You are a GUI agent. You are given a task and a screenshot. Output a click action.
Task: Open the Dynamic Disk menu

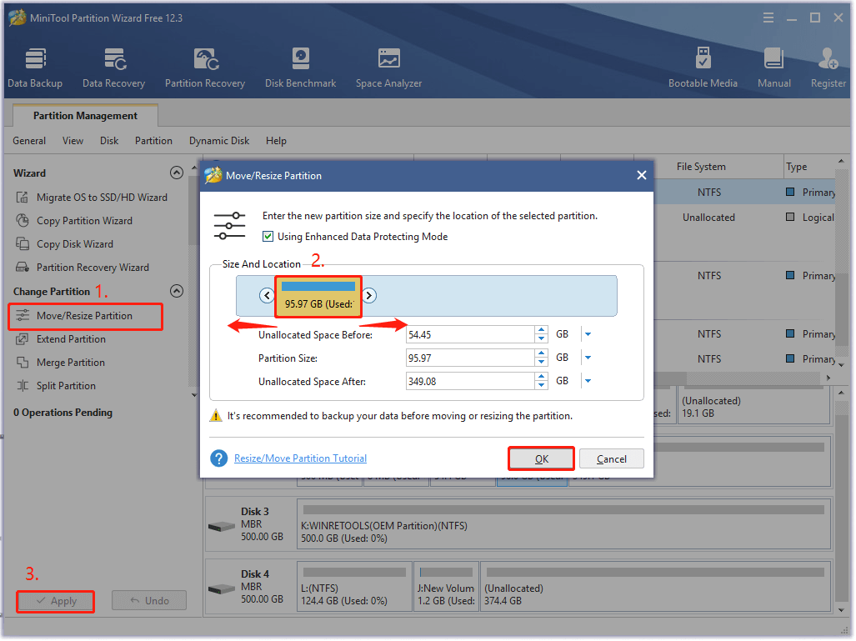[x=219, y=141]
